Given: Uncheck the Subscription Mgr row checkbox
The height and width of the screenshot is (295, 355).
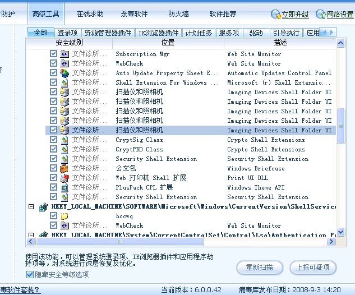Looking at the screenshot, I should (x=53, y=54).
